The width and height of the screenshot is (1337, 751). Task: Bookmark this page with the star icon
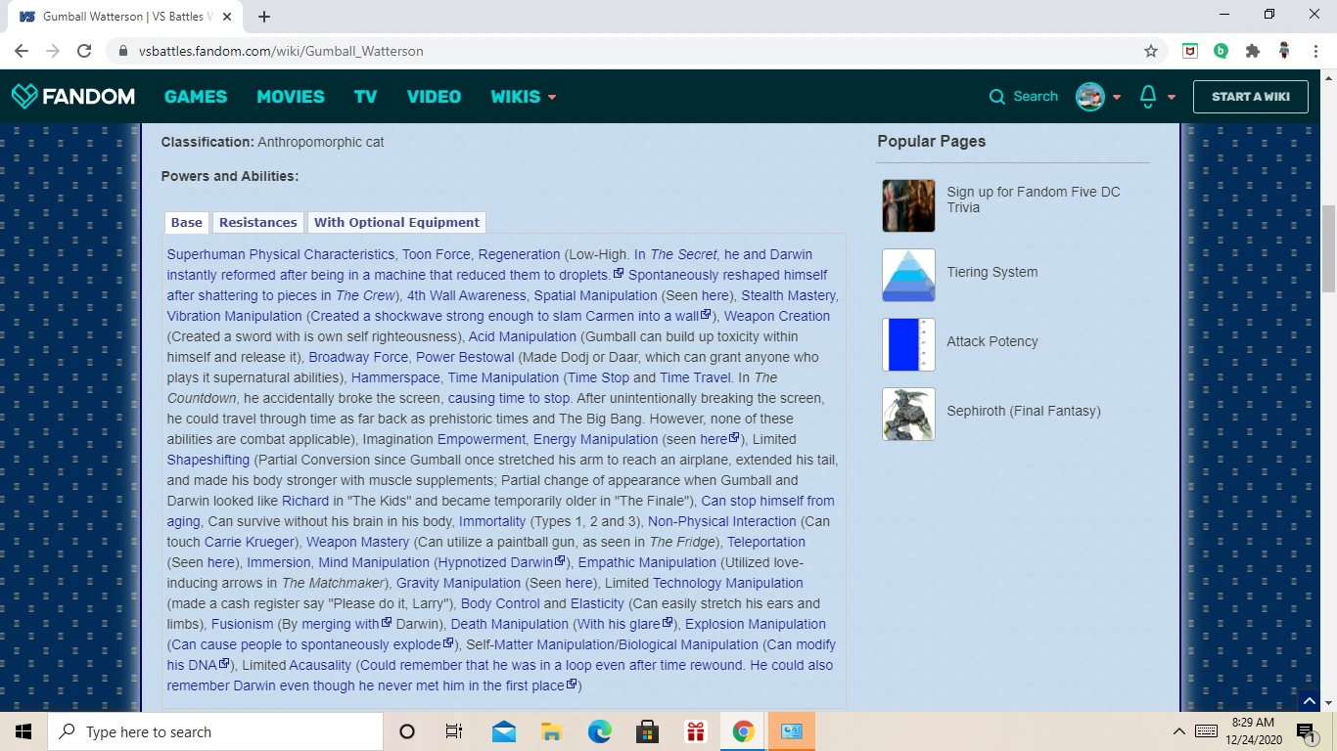[x=1151, y=51]
